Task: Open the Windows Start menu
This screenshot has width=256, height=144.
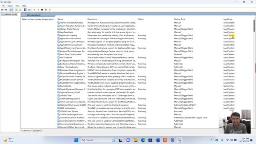Action: click(76, 140)
